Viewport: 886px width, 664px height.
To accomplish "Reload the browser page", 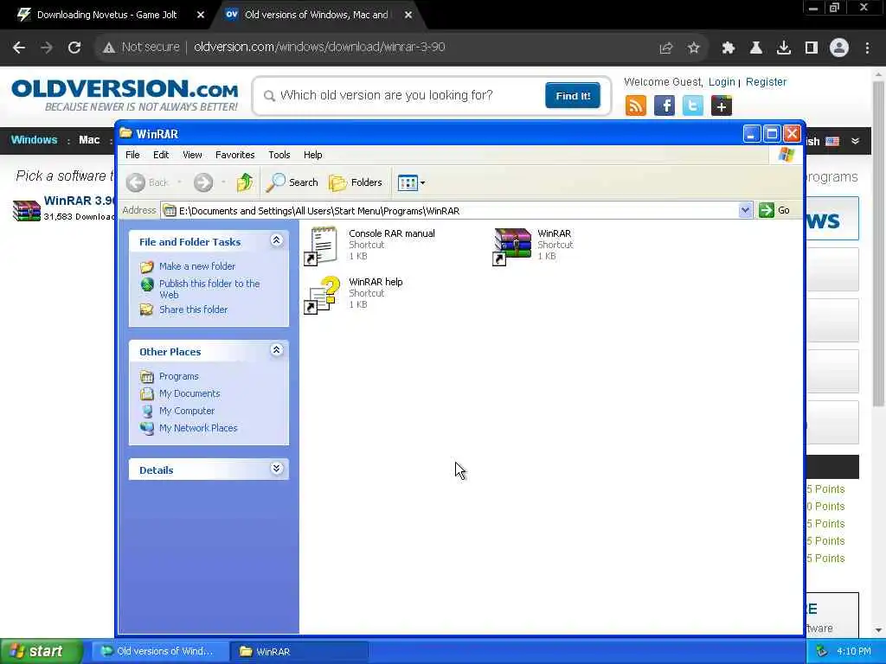I will coord(74,48).
